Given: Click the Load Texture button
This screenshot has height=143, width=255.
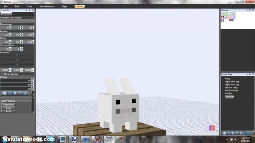Looking at the screenshot, I should point(9,101).
